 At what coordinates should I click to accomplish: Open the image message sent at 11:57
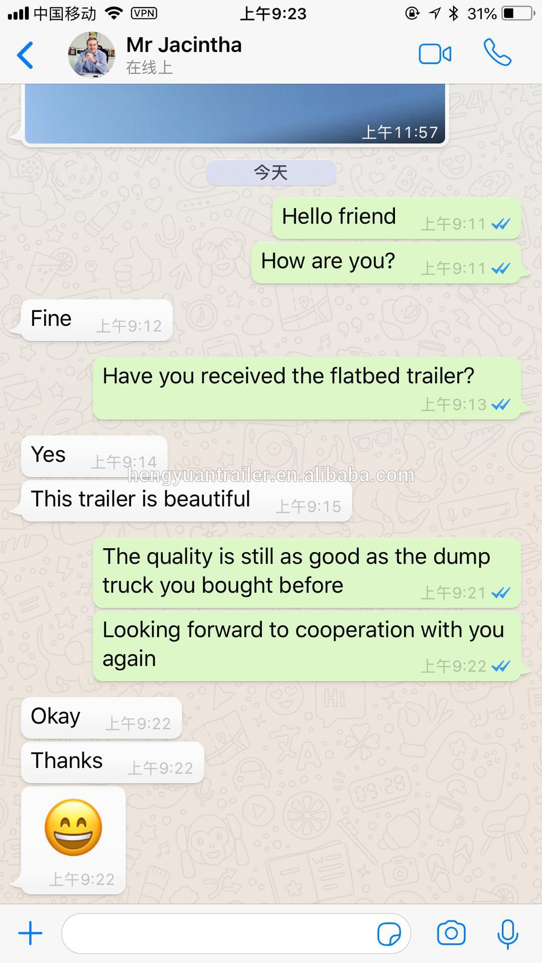coord(235,114)
